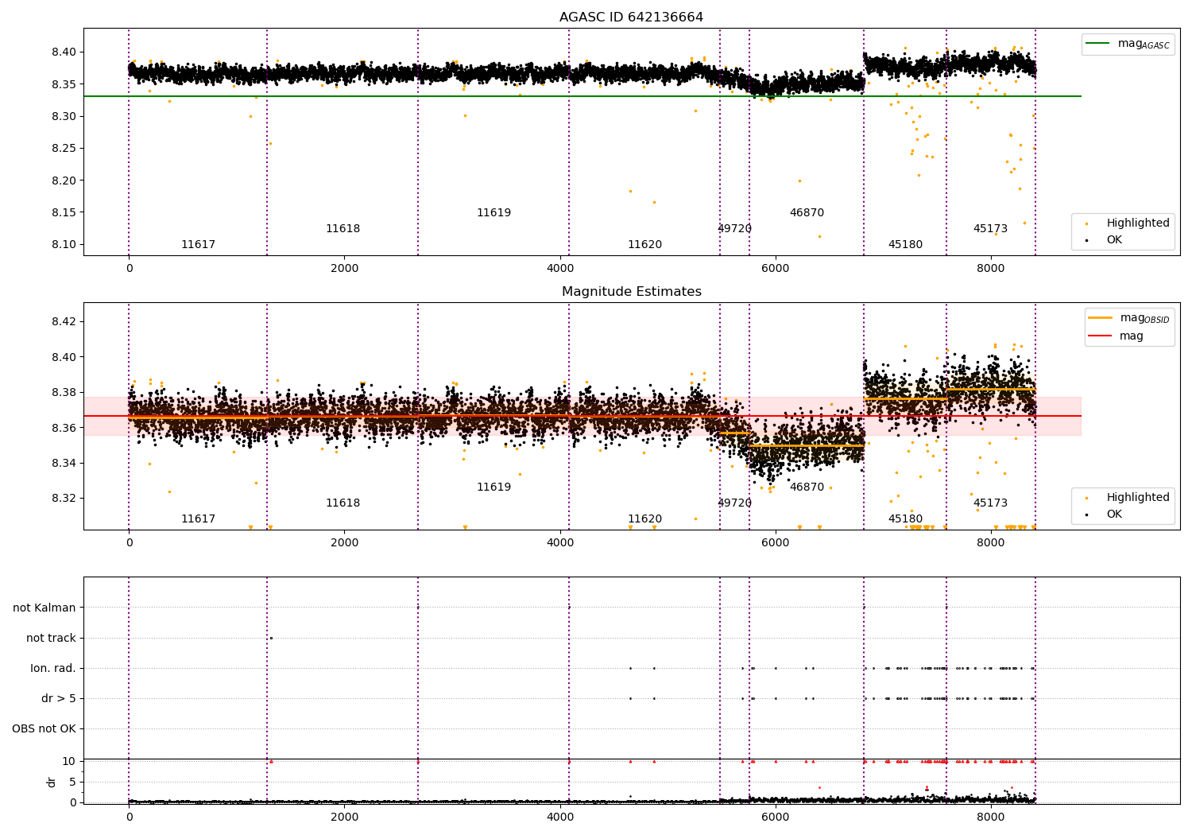Select the red 'mag' legend line sample
Screen dimensions: 1192x835
[1101, 336]
